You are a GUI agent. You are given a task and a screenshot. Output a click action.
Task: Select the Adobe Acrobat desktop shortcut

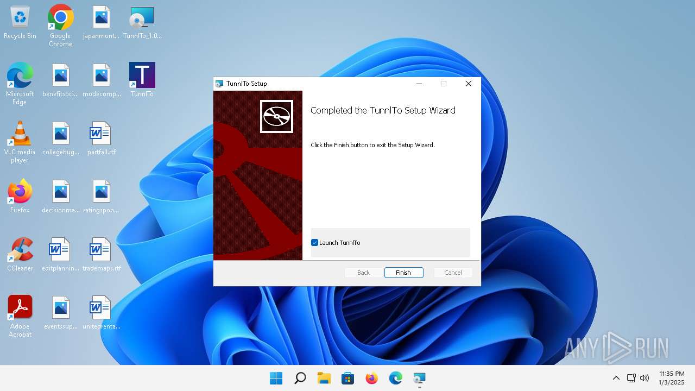[20, 317]
